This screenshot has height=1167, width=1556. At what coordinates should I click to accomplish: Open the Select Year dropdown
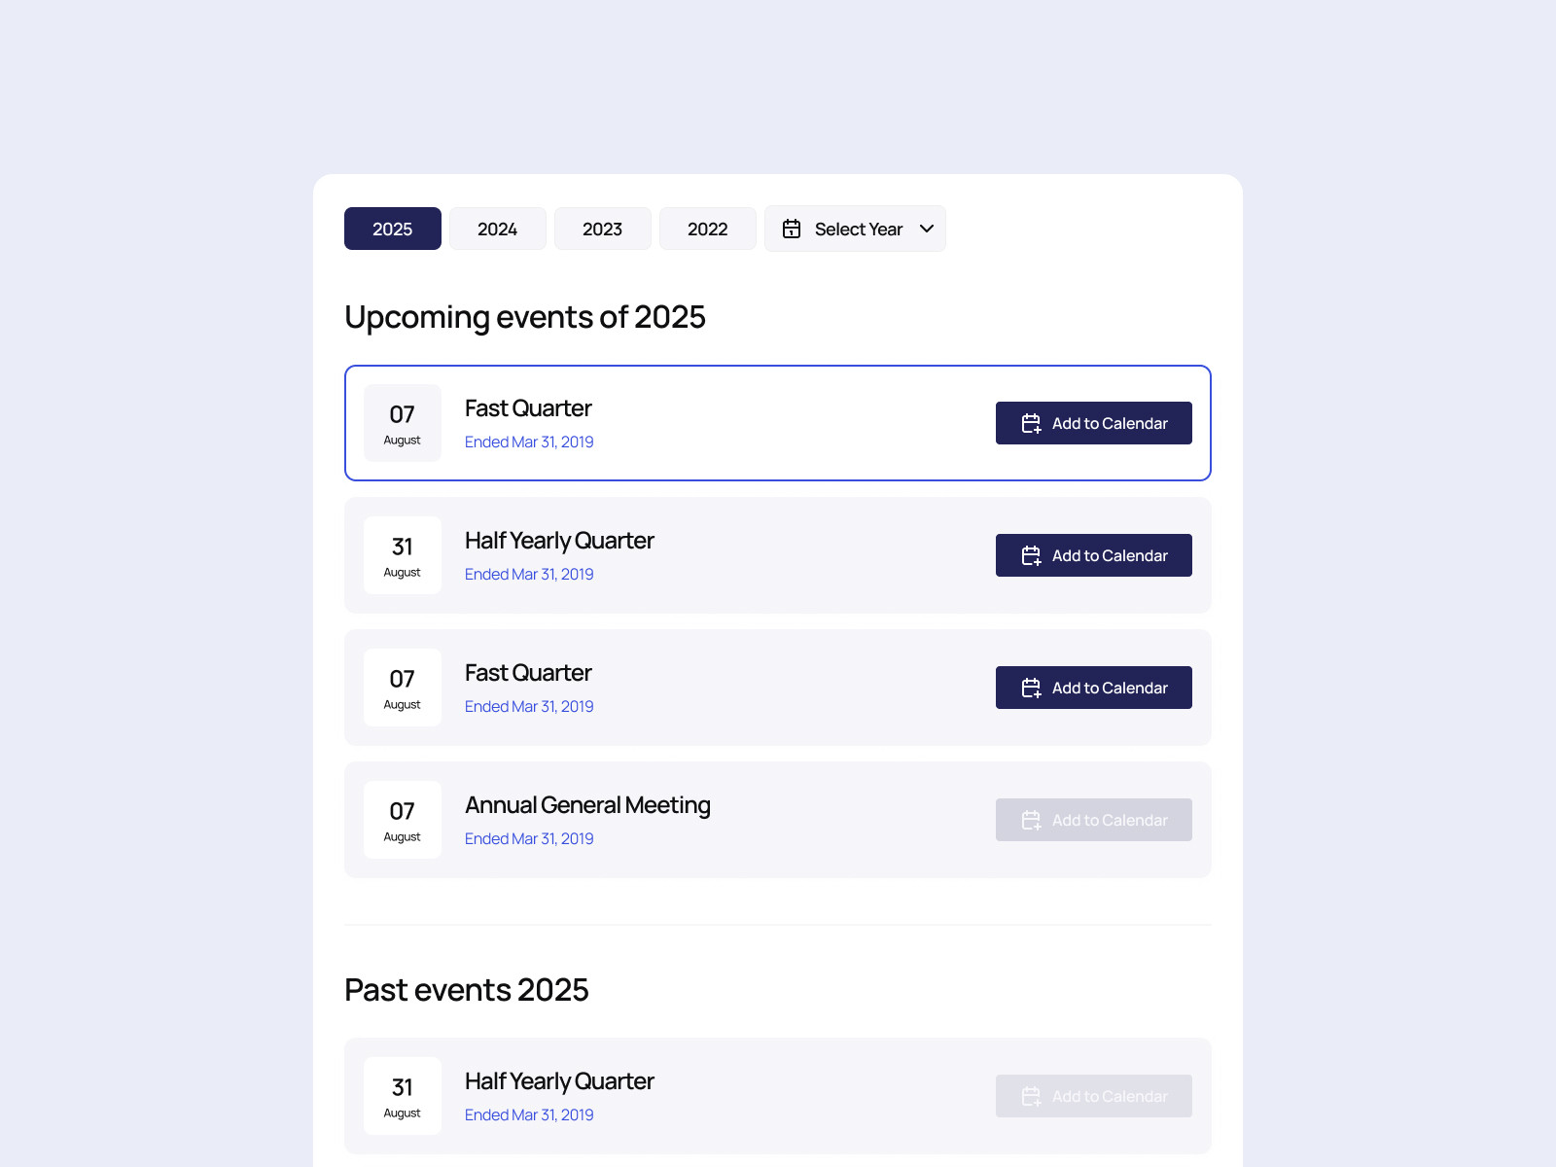(858, 229)
